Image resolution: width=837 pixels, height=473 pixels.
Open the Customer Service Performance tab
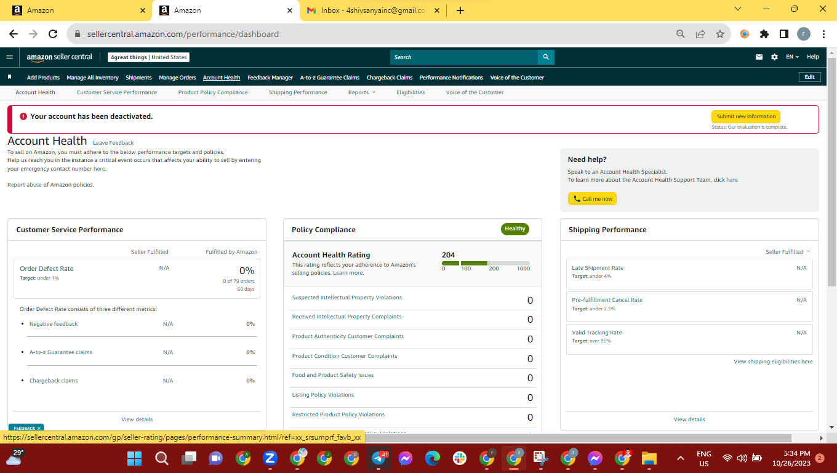tap(117, 92)
